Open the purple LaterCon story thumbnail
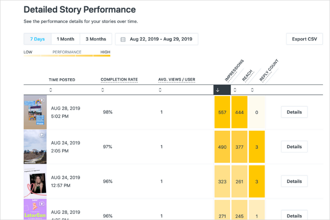330x220 pixels. (x=35, y=209)
